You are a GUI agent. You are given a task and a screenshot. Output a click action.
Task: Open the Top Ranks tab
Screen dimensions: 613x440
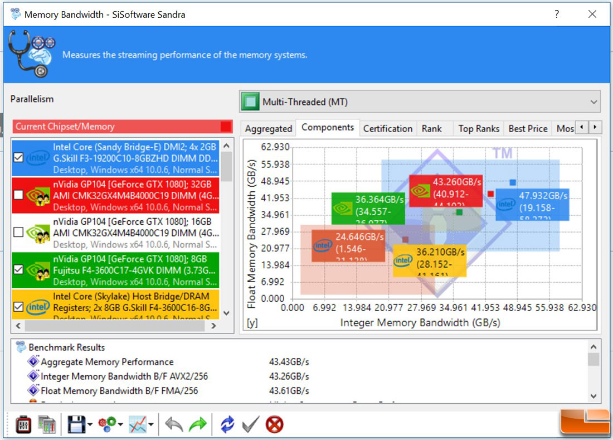[479, 129]
